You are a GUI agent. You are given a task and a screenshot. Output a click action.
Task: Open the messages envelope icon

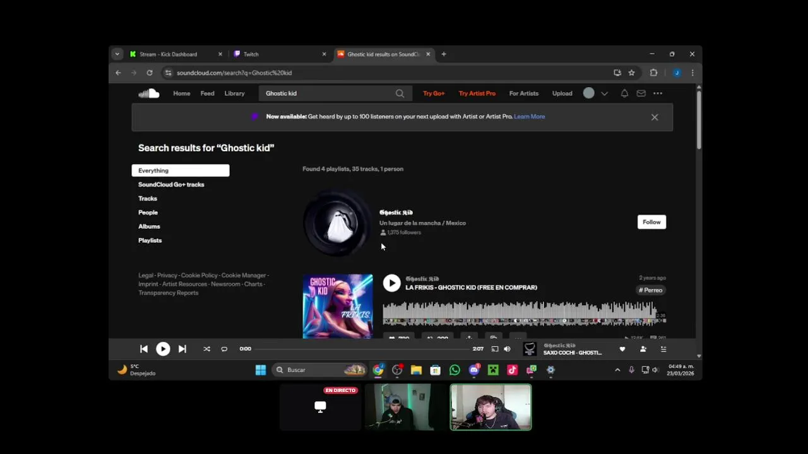tap(641, 93)
